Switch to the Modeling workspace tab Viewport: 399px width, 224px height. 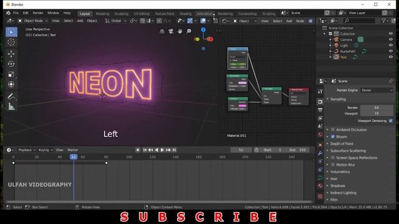pos(102,14)
